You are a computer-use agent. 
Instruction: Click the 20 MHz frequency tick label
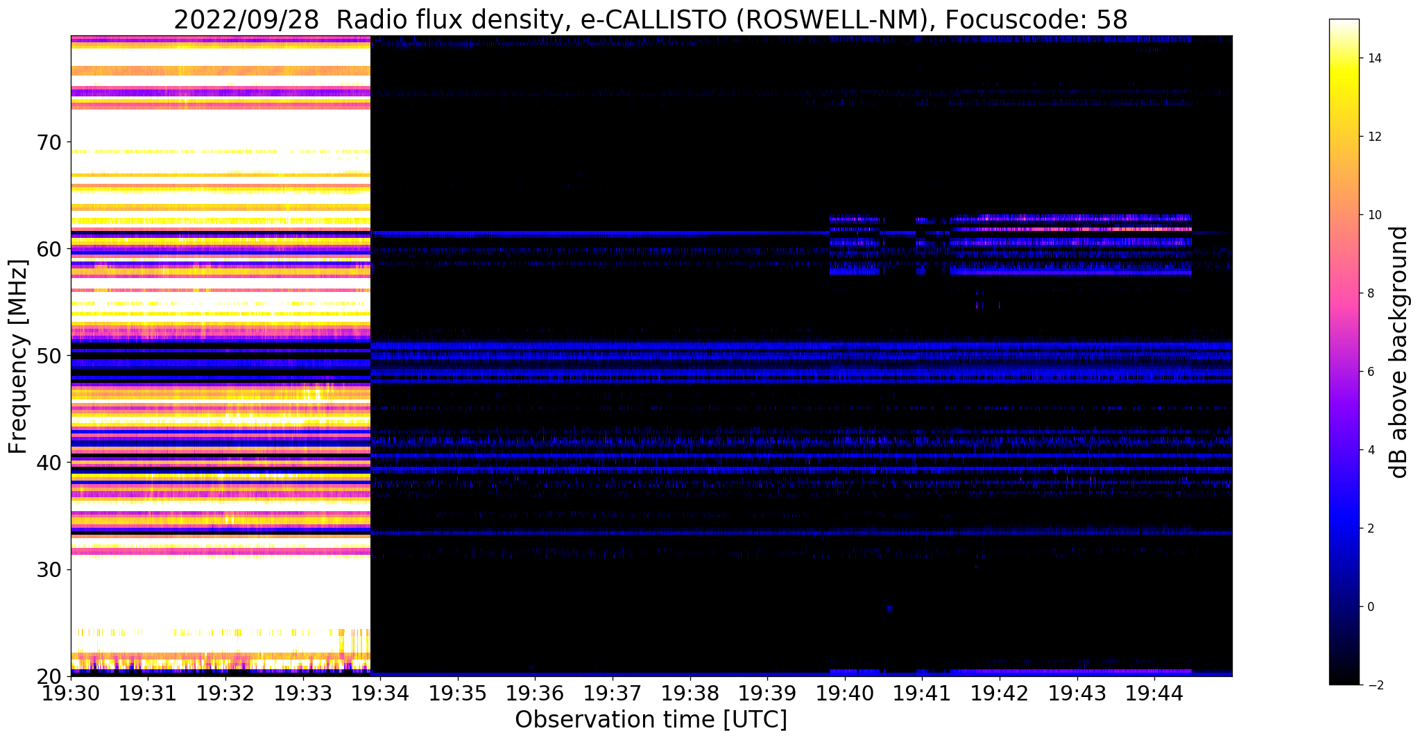(48, 676)
